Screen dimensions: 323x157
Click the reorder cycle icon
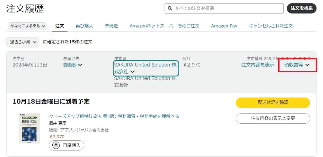tap(56, 145)
